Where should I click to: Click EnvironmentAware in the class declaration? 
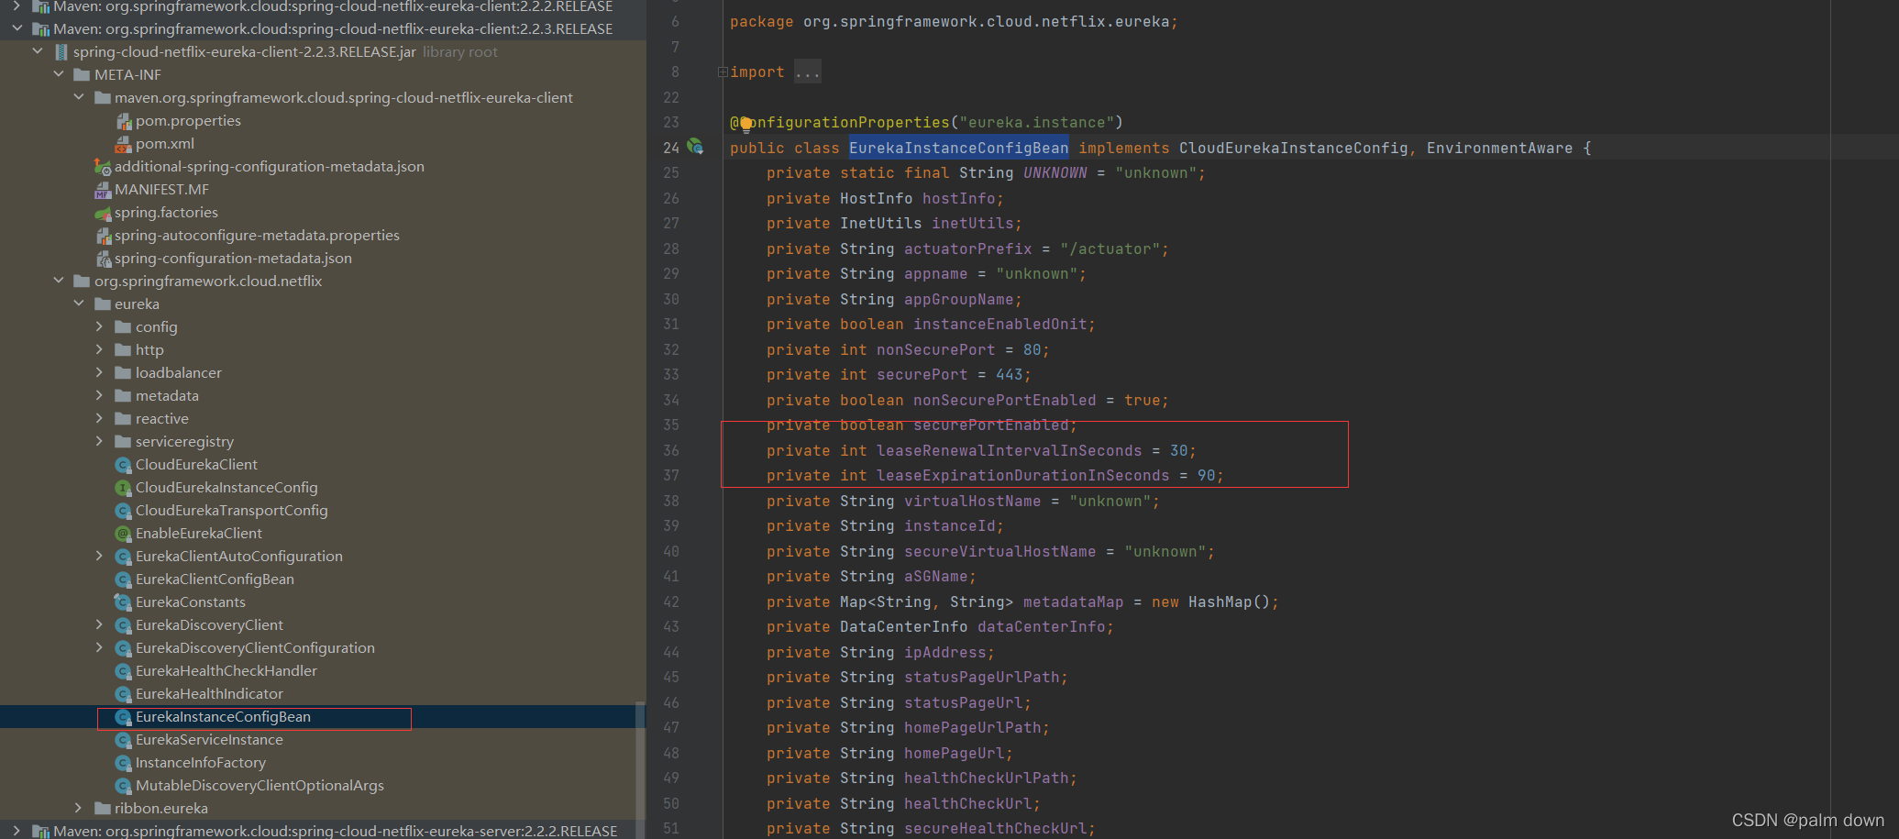point(1499,148)
